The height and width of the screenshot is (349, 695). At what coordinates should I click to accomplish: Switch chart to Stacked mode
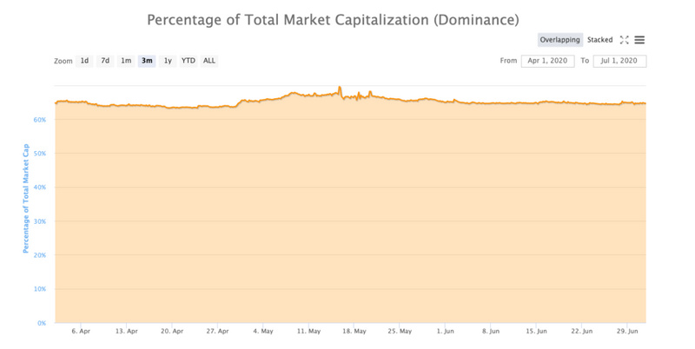pos(599,40)
